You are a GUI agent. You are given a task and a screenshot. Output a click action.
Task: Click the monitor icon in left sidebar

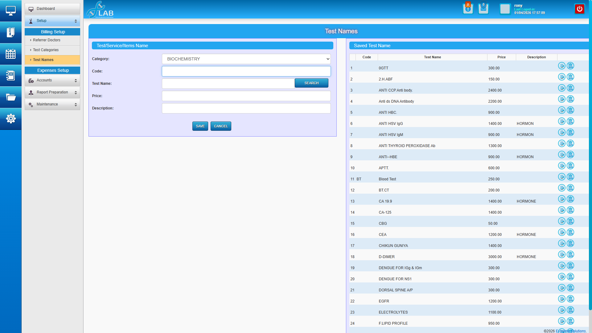[x=11, y=11]
